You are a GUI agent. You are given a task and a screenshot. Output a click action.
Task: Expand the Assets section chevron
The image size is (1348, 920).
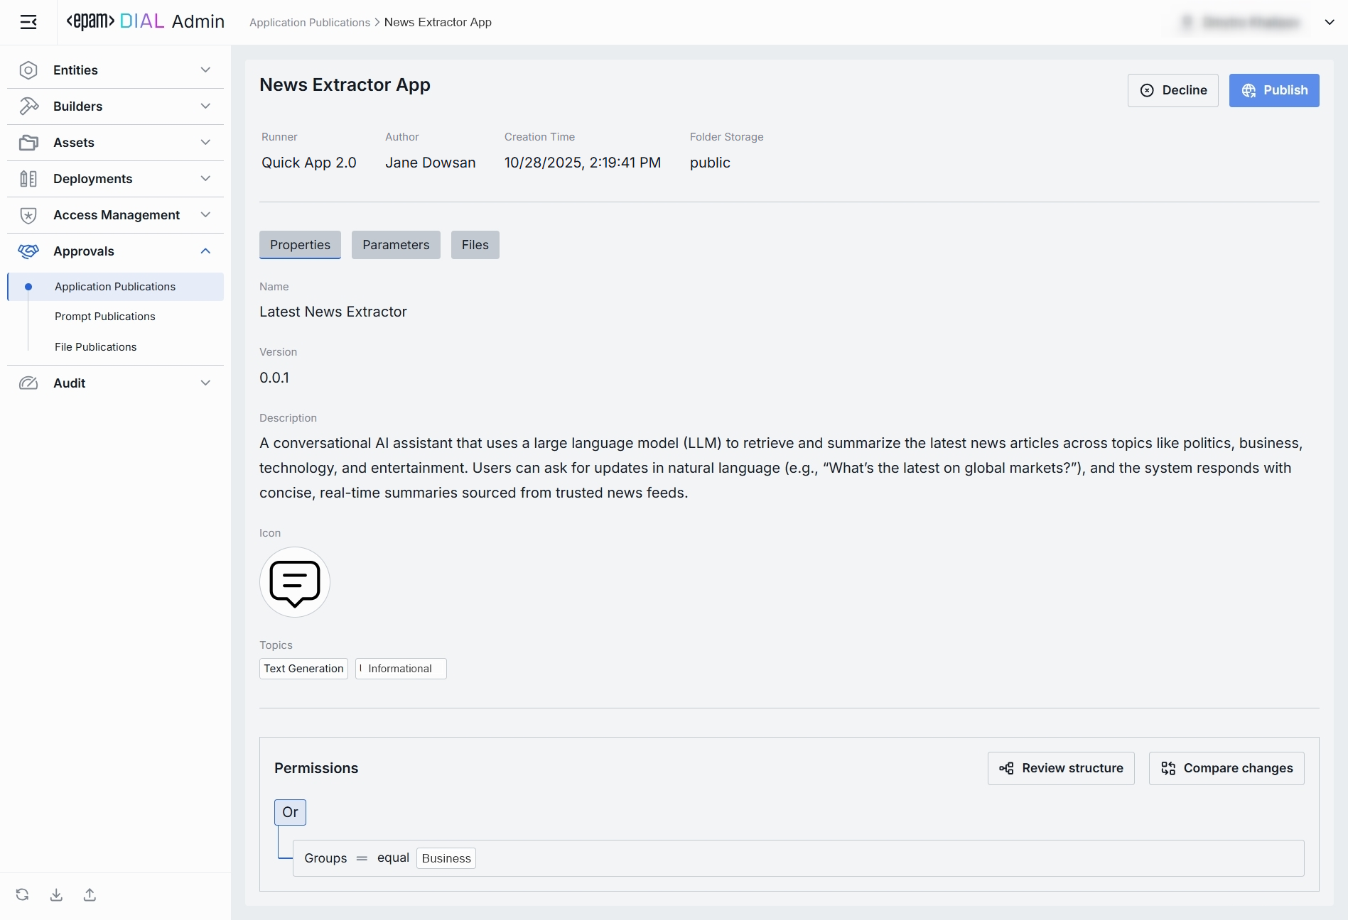click(205, 143)
